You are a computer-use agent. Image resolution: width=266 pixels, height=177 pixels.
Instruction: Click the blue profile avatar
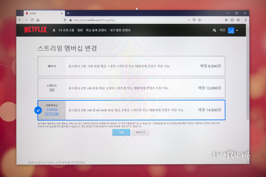(x=231, y=30)
